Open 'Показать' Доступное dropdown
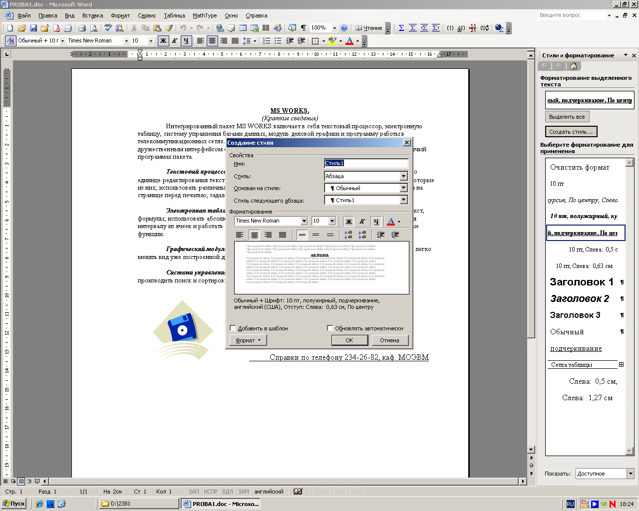The image size is (639, 511). [631, 474]
